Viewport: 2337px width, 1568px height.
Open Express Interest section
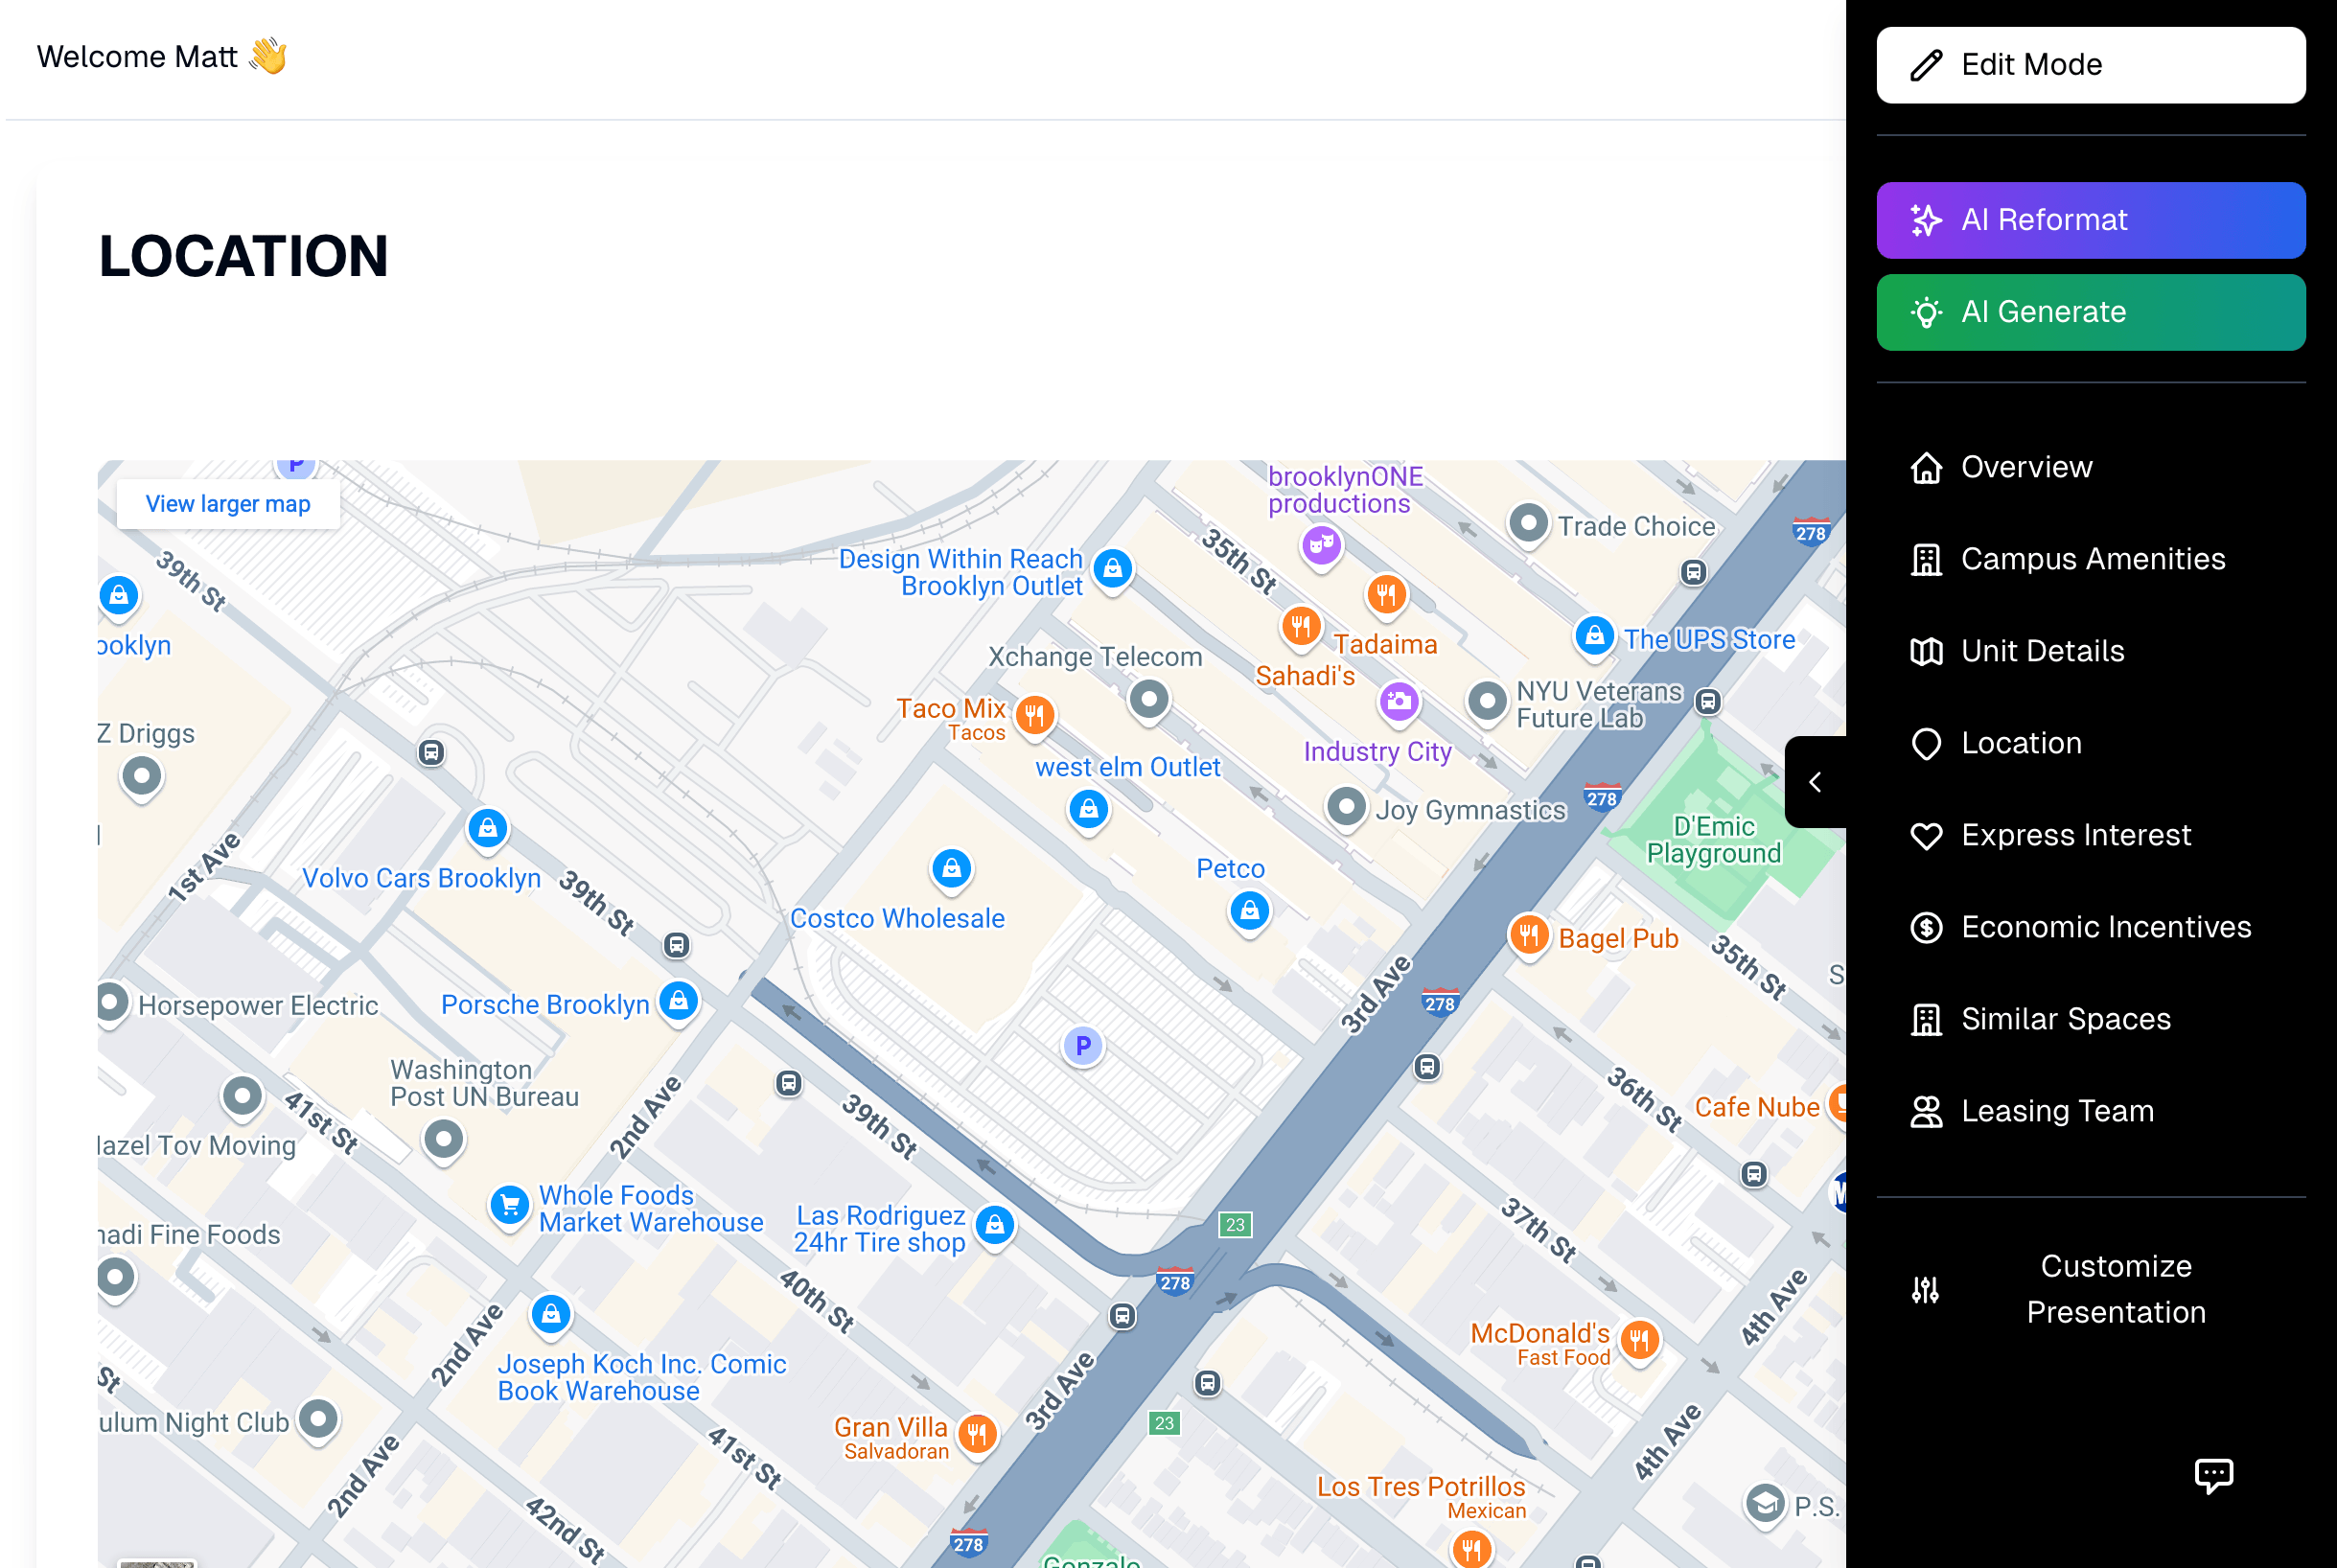[x=2090, y=835]
